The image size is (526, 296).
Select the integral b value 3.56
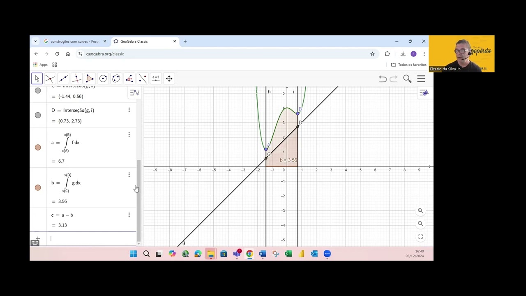point(62,201)
